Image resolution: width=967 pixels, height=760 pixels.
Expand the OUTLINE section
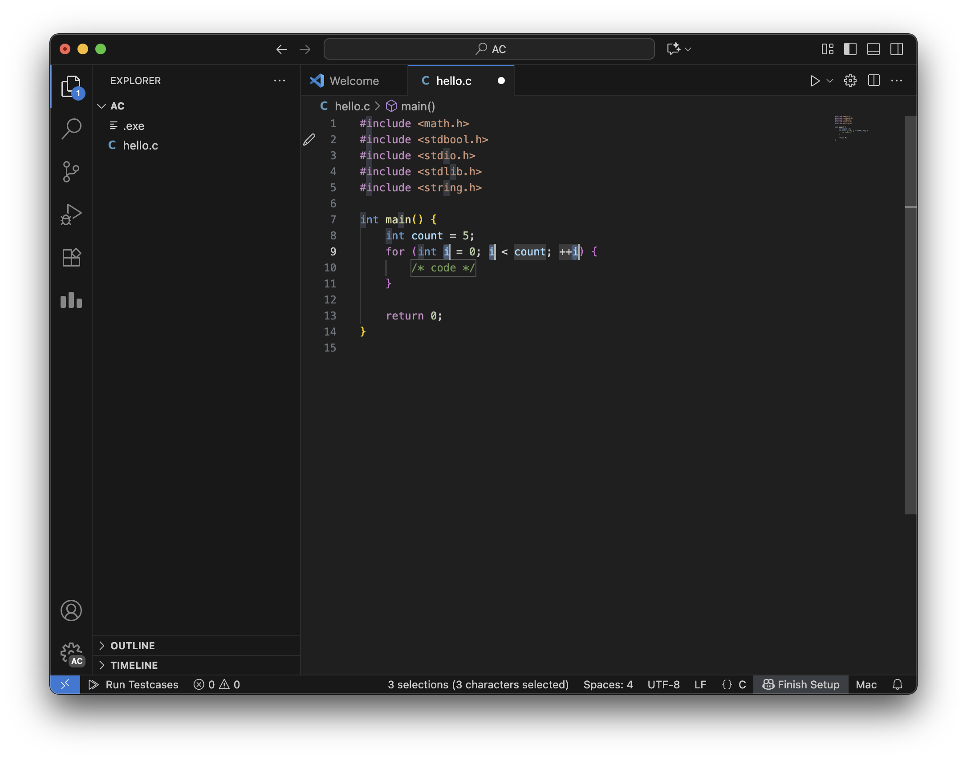tap(132, 646)
